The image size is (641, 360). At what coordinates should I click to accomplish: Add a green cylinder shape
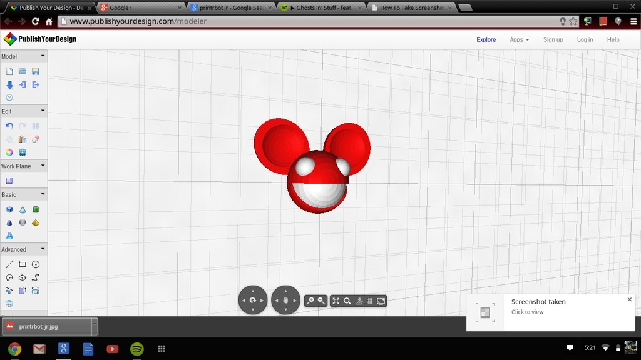tap(36, 210)
